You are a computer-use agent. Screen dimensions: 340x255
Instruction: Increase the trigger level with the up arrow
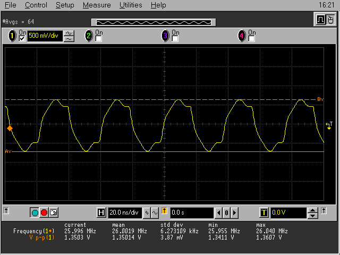point(313,210)
